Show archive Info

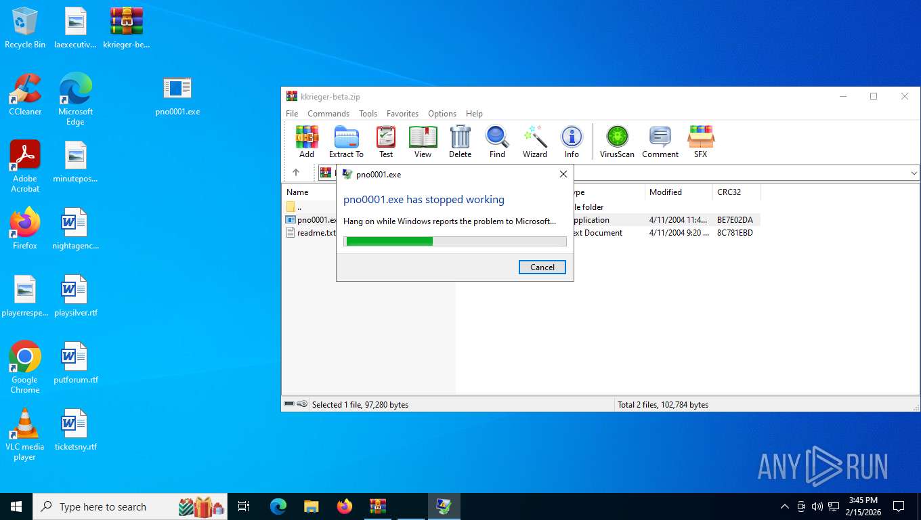tap(572, 142)
